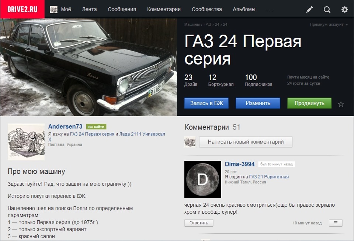Open the Лада 2111 Универсал link
Image resolution: width=354 pixels, height=241 pixels.
coord(142,134)
